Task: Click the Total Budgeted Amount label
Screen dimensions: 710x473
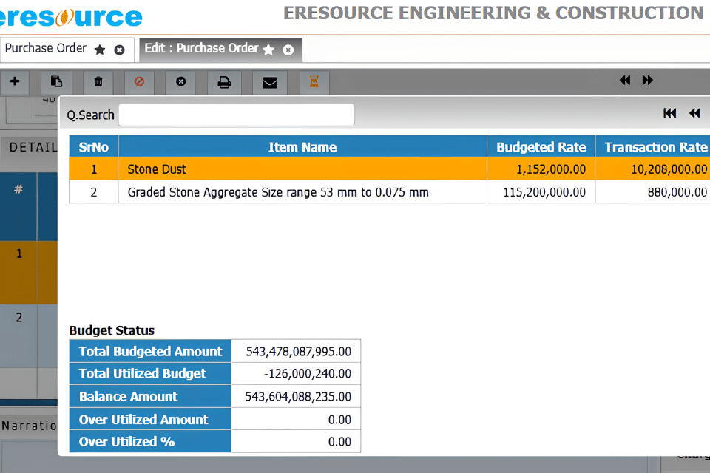Action: point(150,351)
